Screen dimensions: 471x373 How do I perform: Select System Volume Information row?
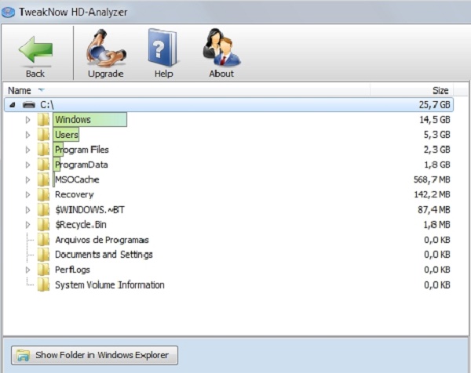coord(228,284)
